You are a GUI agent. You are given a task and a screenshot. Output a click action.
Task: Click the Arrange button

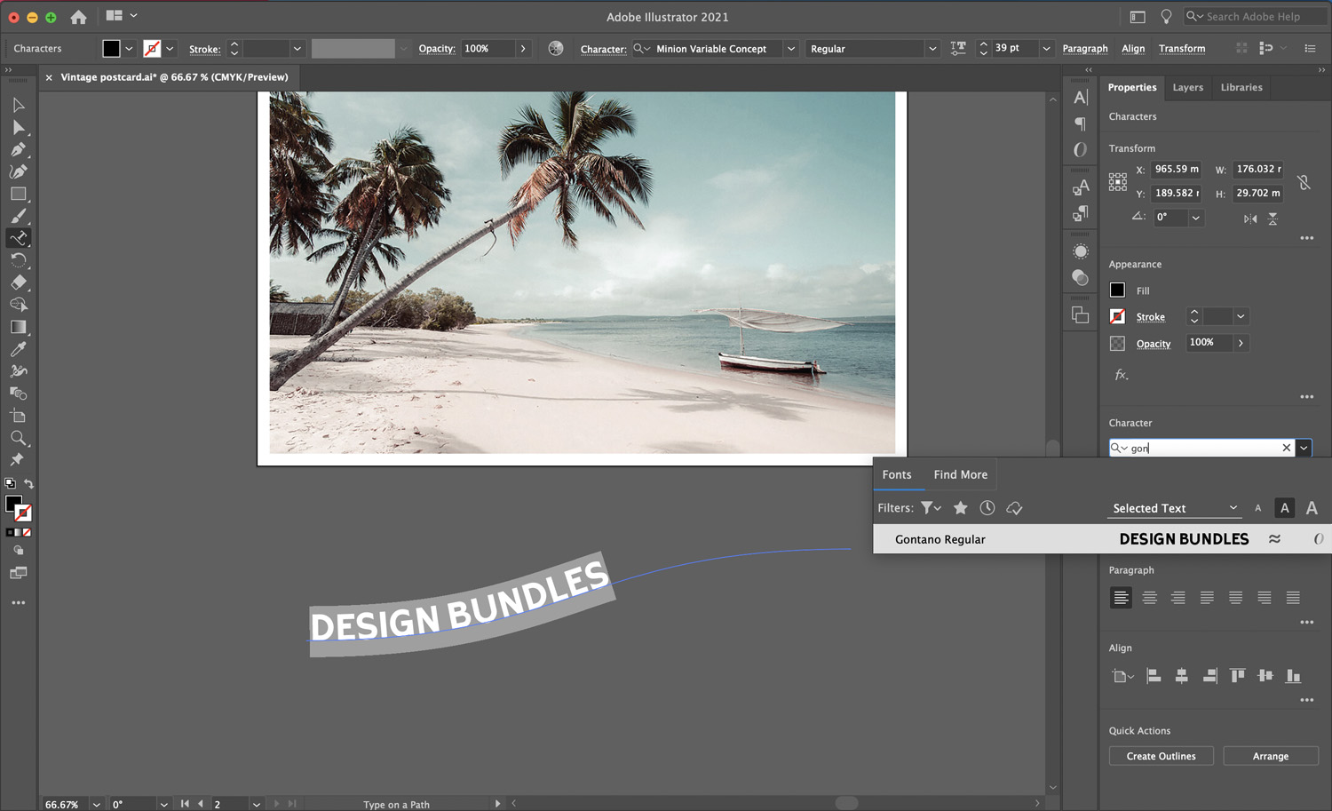click(1270, 756)
